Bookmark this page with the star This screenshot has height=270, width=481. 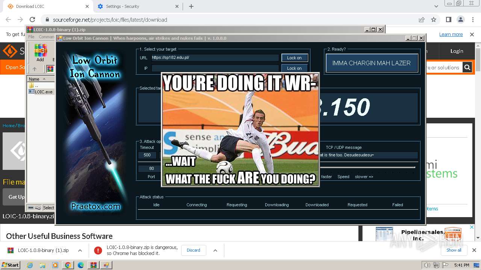(434, 19)
